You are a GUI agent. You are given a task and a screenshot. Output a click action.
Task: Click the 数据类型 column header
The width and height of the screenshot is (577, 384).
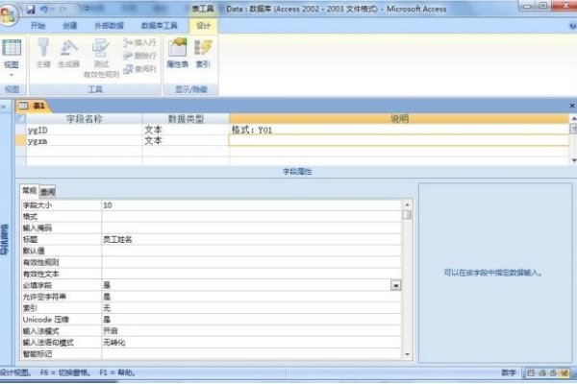click(x=186, y=119)
